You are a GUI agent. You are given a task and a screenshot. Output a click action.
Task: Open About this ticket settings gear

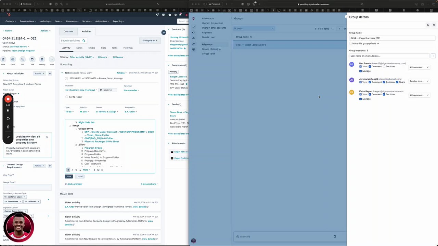50,73
